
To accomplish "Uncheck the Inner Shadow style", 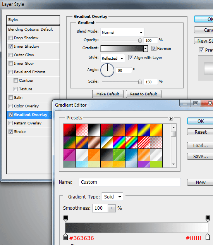I will (10, 47).
